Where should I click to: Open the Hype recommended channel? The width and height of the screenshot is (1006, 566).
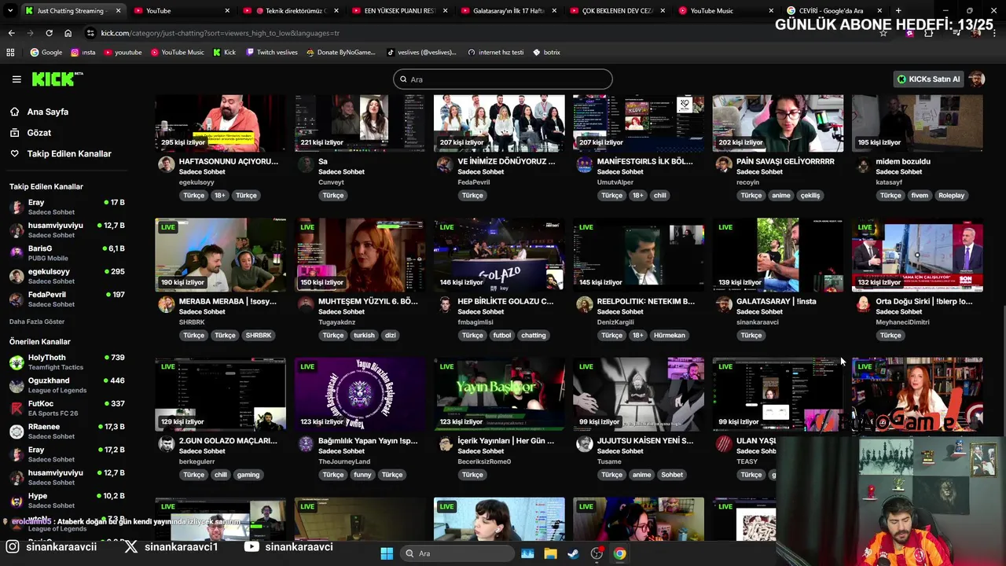(67, 501)
